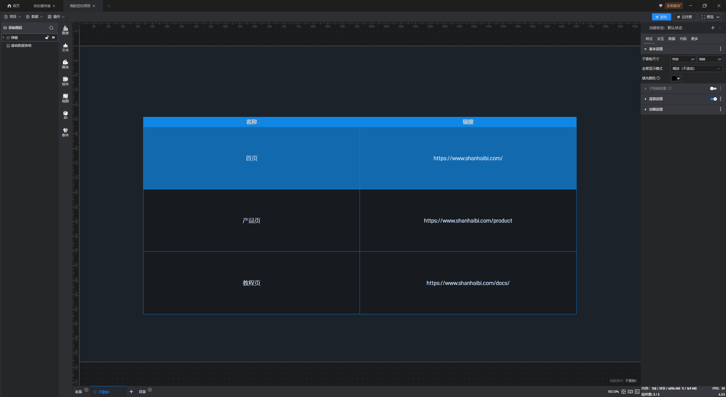
Task: Expand the 弹窗 layer tree node
Action: [3, 37]
